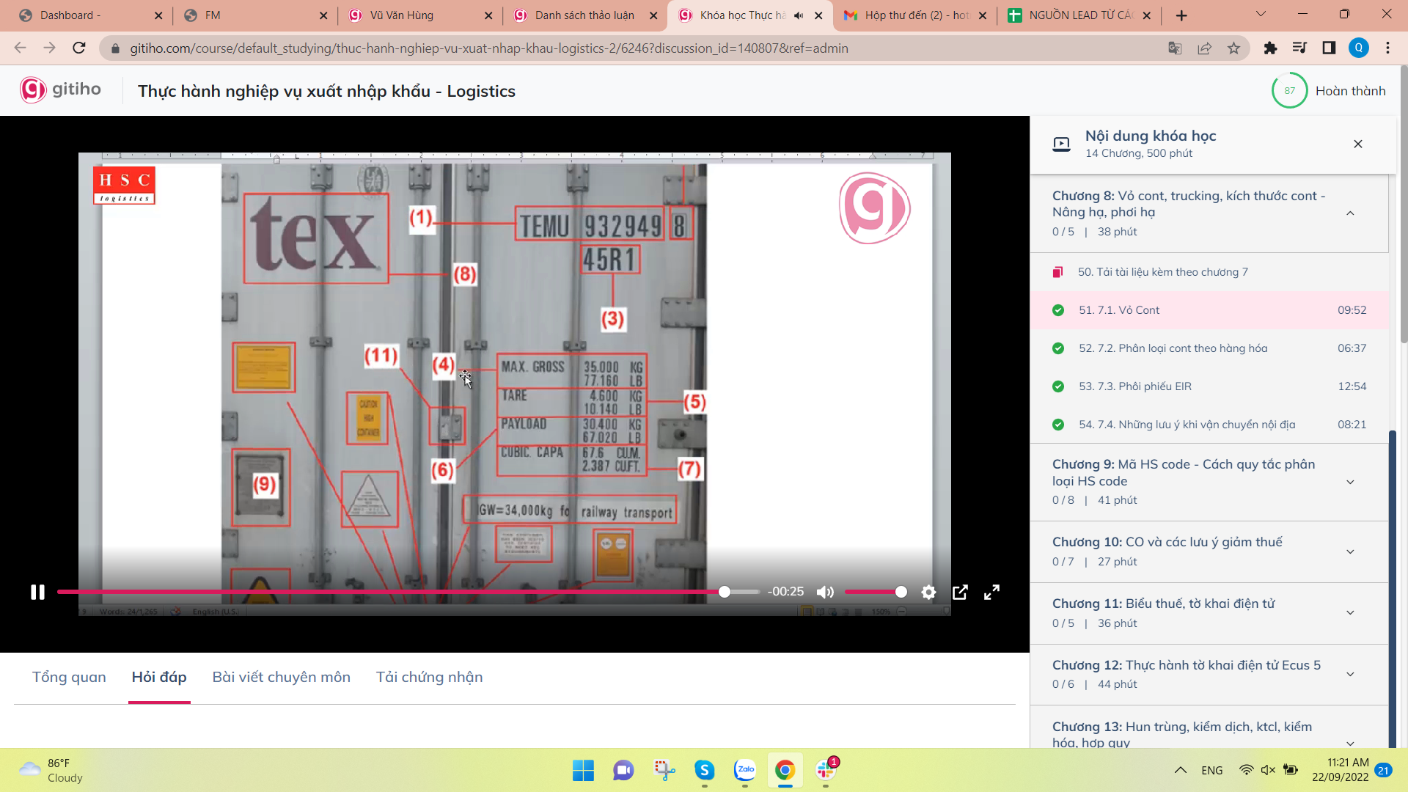
Task: Toggle completion check for lesson 53
Action: point(1058,386)
